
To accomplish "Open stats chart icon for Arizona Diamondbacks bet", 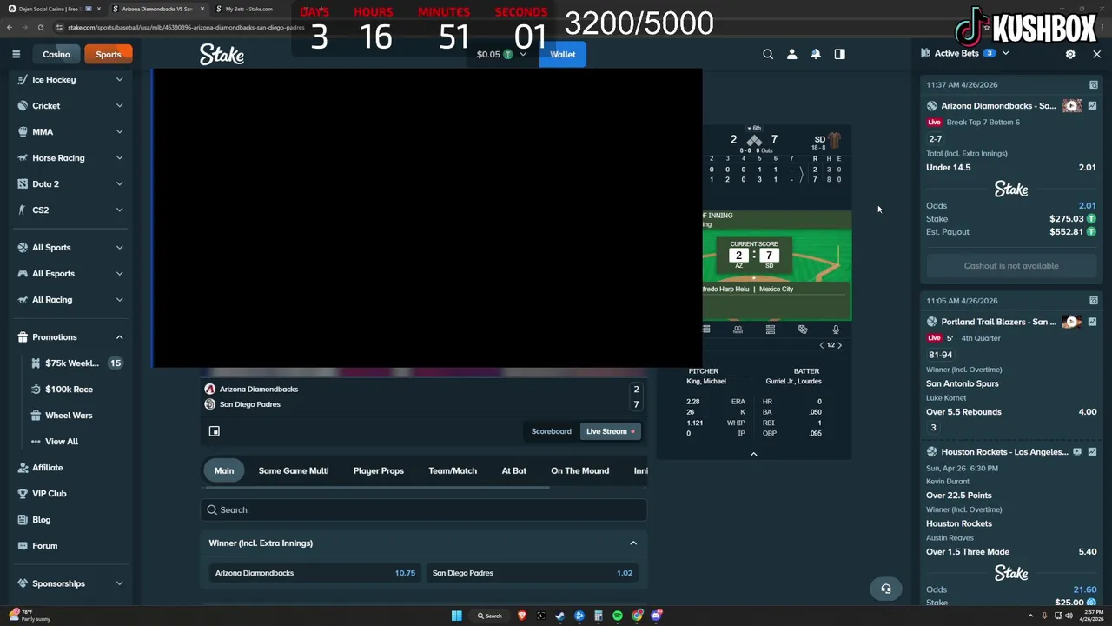I will 1092,106.
